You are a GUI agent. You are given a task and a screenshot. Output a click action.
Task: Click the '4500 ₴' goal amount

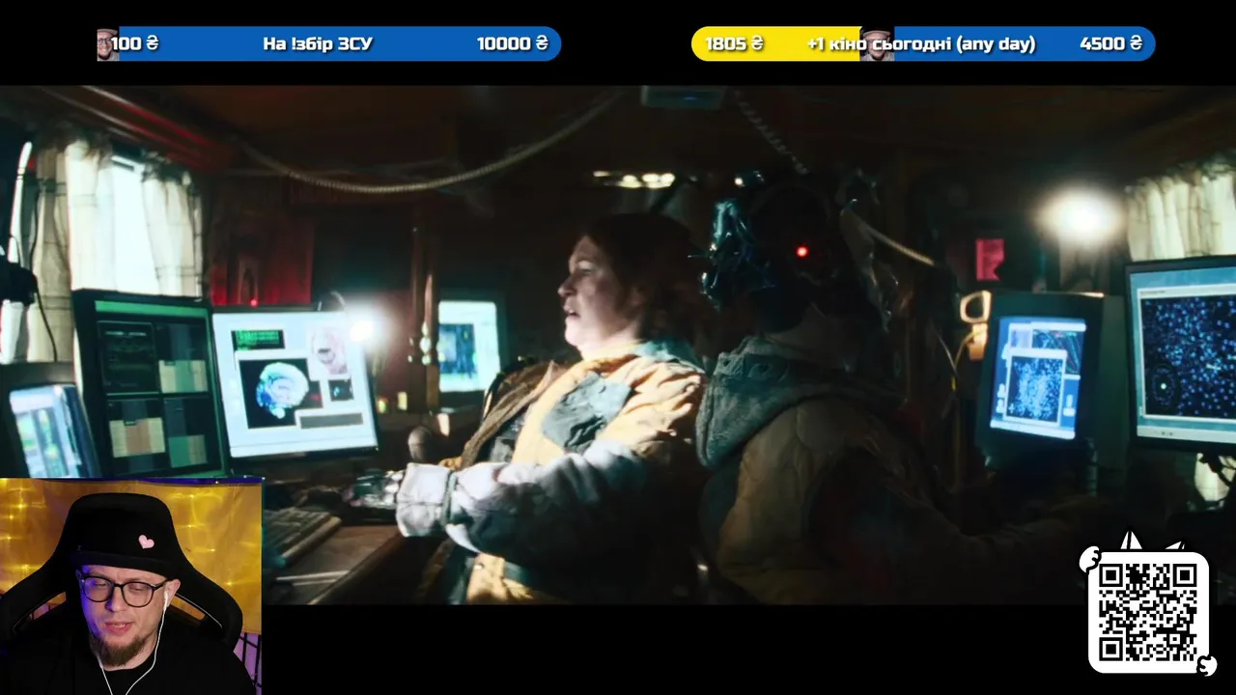point(1110,43)
